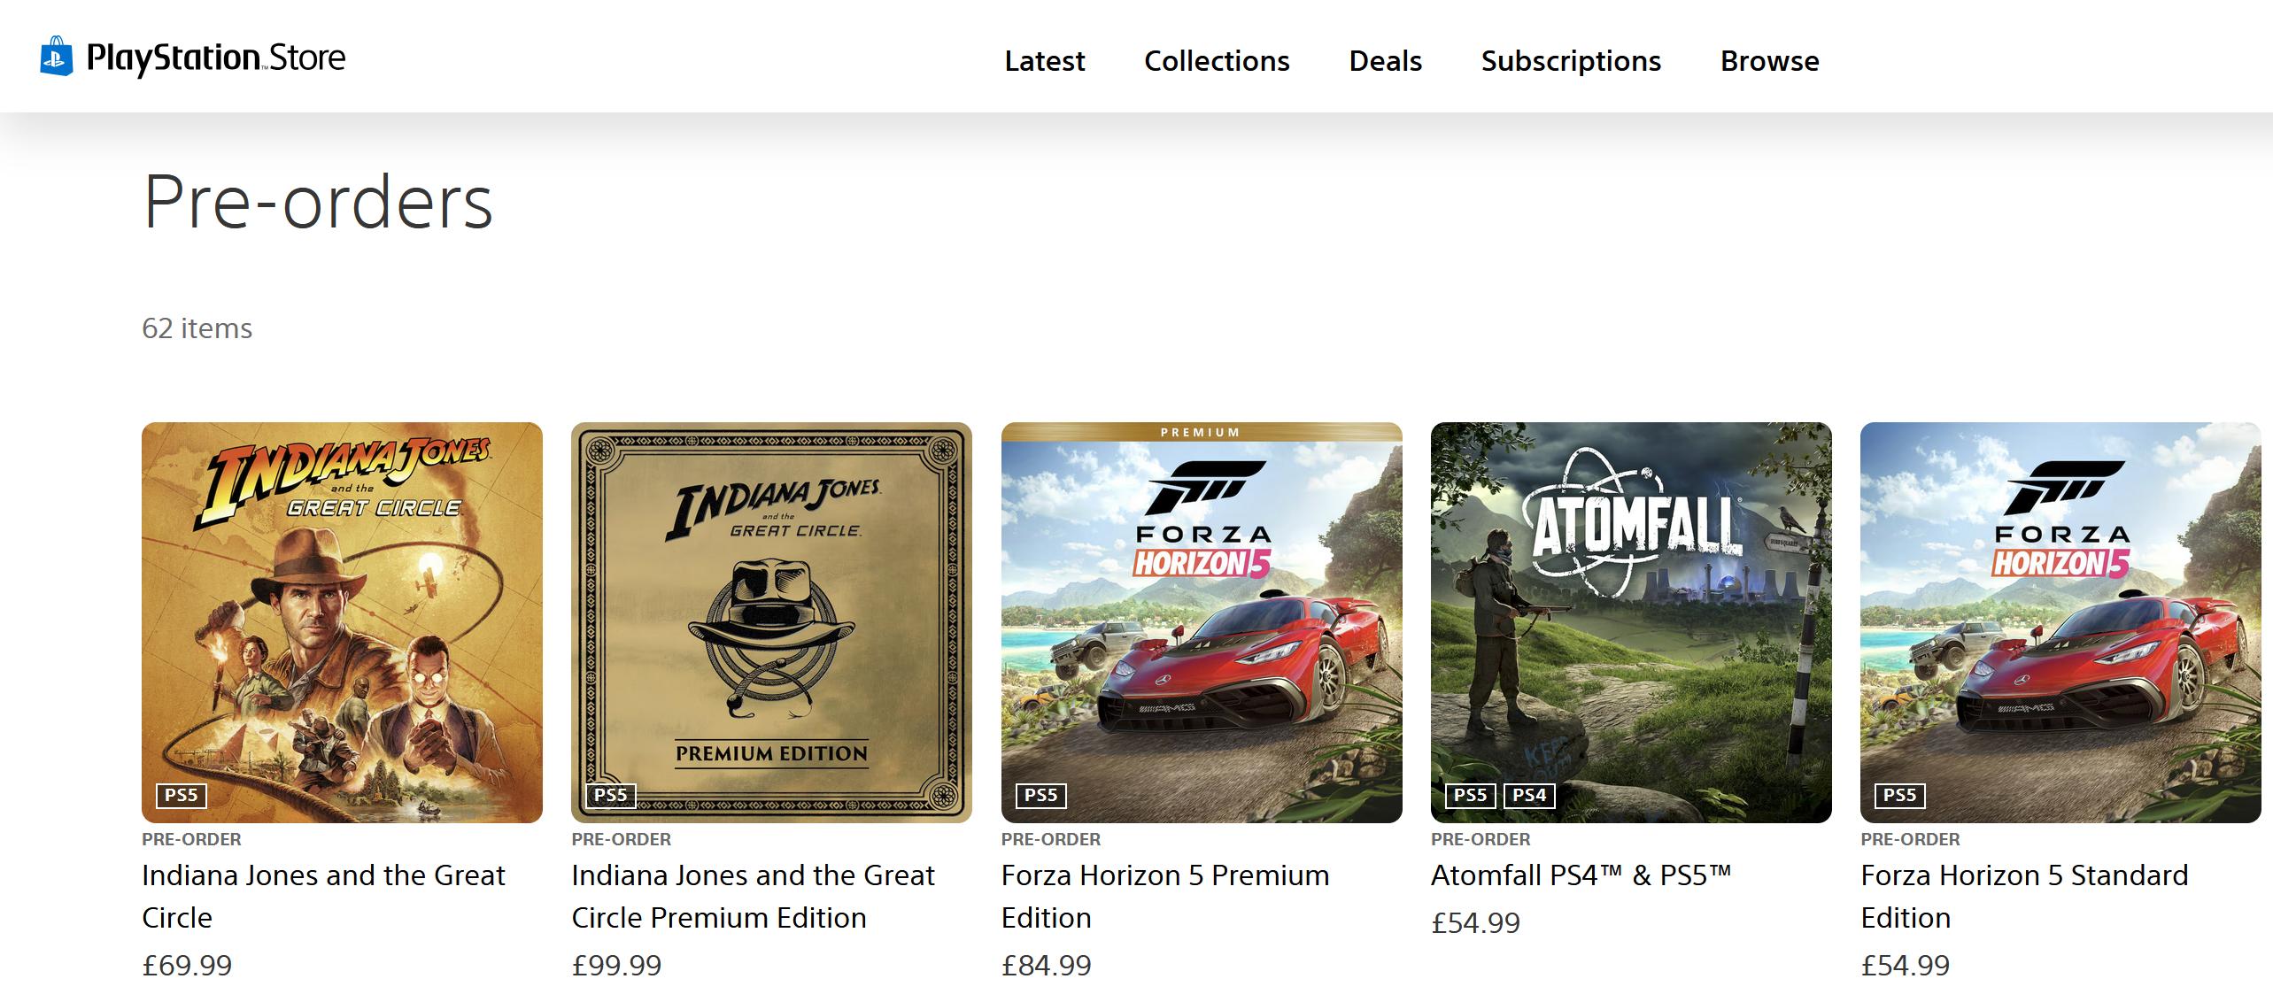
Task: Open Forza Horizon 5 Standard Edition cover art
Action: click(2060, 622)
